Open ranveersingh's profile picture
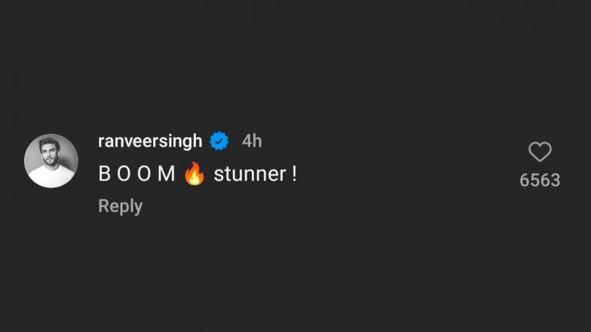Image resolution: width=591 pixels, height=332 pixels. tap(51, 160)
